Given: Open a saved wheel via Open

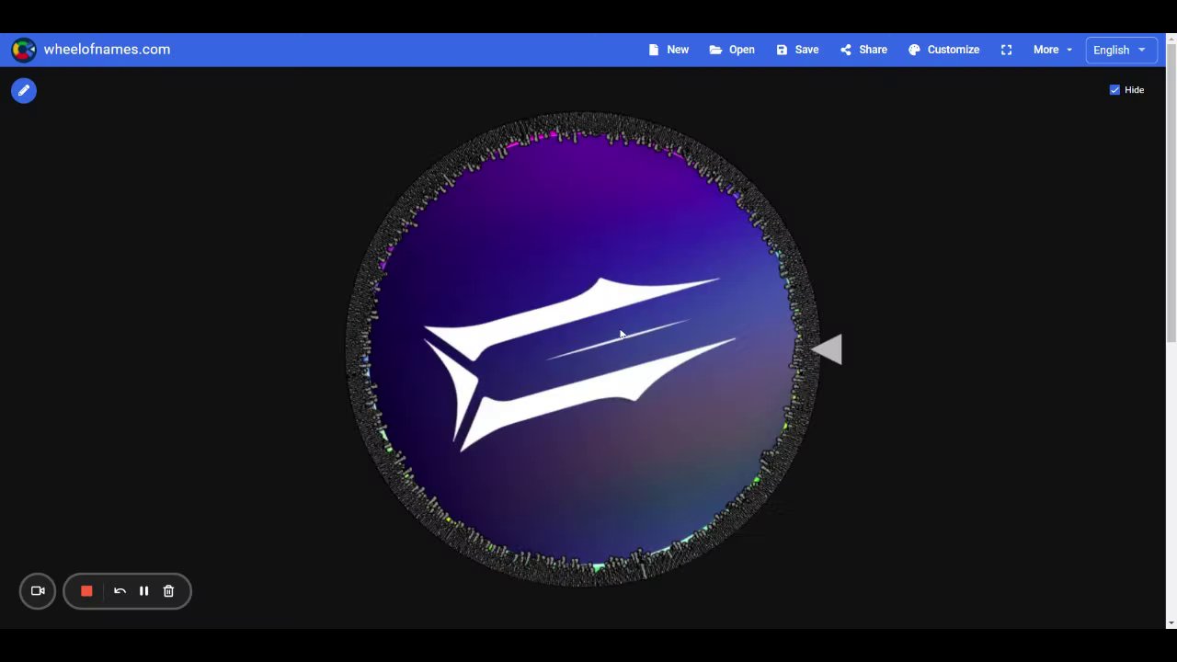Looking at the screenshot, I should (x=732, y=50).
